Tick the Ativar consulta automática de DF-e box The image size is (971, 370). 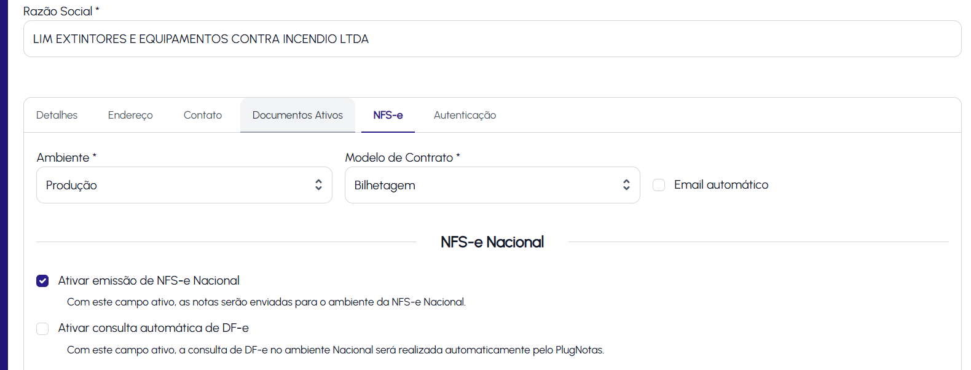[x=42, y=329]
